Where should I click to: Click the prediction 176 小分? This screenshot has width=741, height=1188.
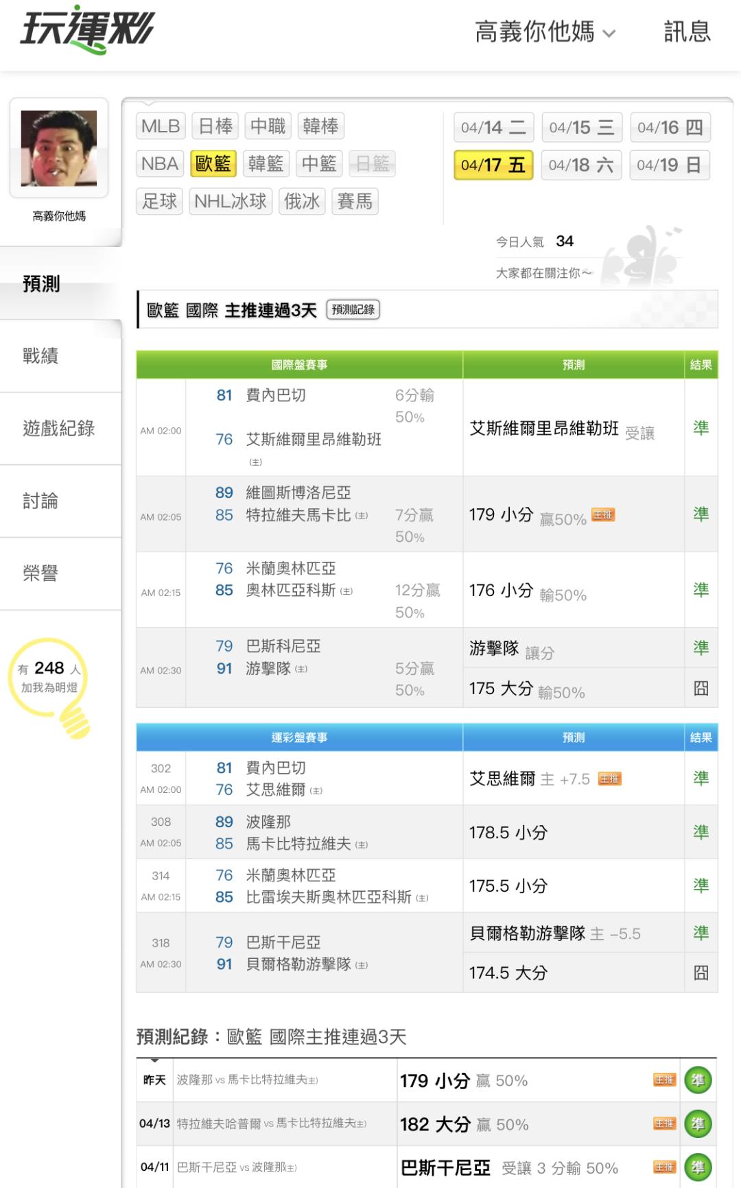click(501, 591)
